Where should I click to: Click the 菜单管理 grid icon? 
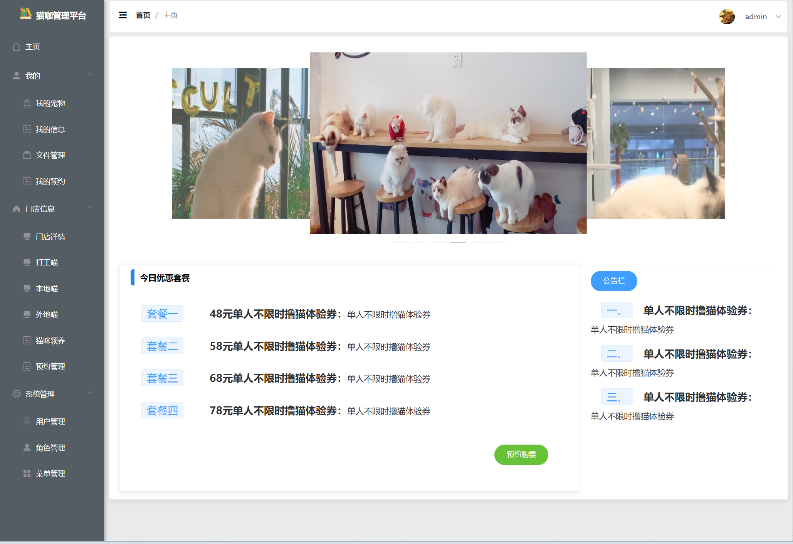27,473
